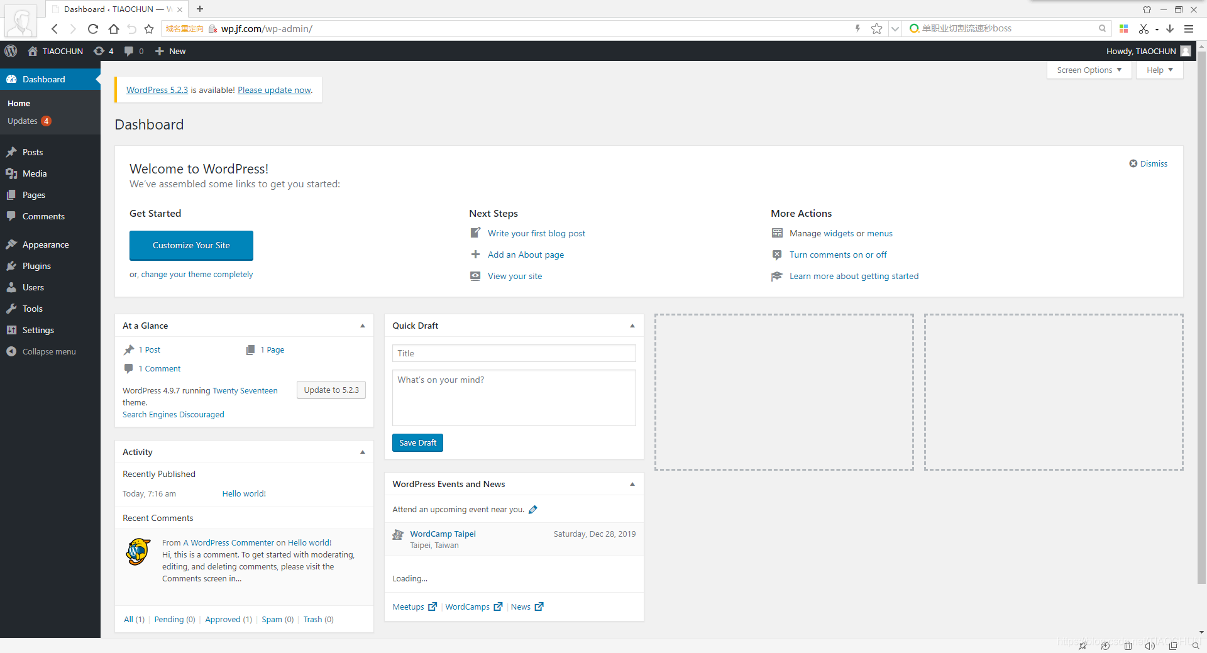Click the Update to 5.2.3 button
Viewport: 1207px width, 653px height.
click(331, 390)
